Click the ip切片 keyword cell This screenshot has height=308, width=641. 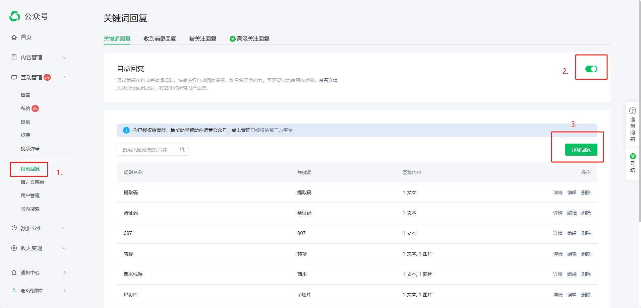coord(304,295)
